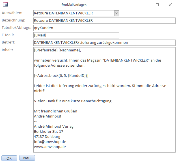Click the window title frmMailvorlagen
This screenshot has width=177, height=163.
[74, 5]
